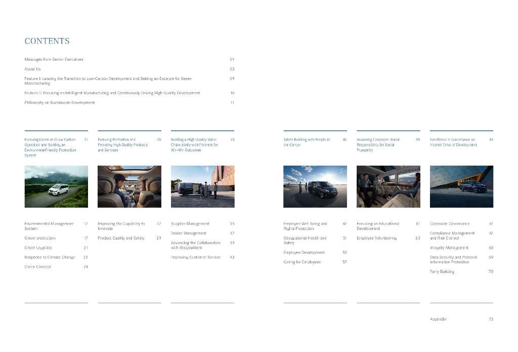518x352 pixels.
Task: Open Excellence in Governance chapter heading
Action: (454, 142)
